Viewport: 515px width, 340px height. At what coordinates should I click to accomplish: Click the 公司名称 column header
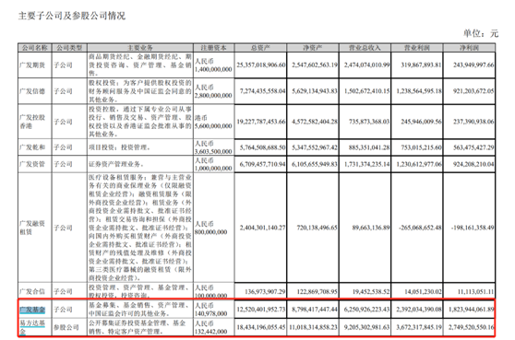[x=35, y=48]
